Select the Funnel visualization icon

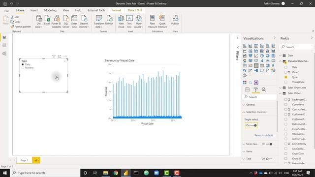[x=251, y=56]
